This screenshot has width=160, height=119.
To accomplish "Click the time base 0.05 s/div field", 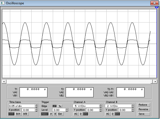I will pyautogui.click(x=22, y=106).
